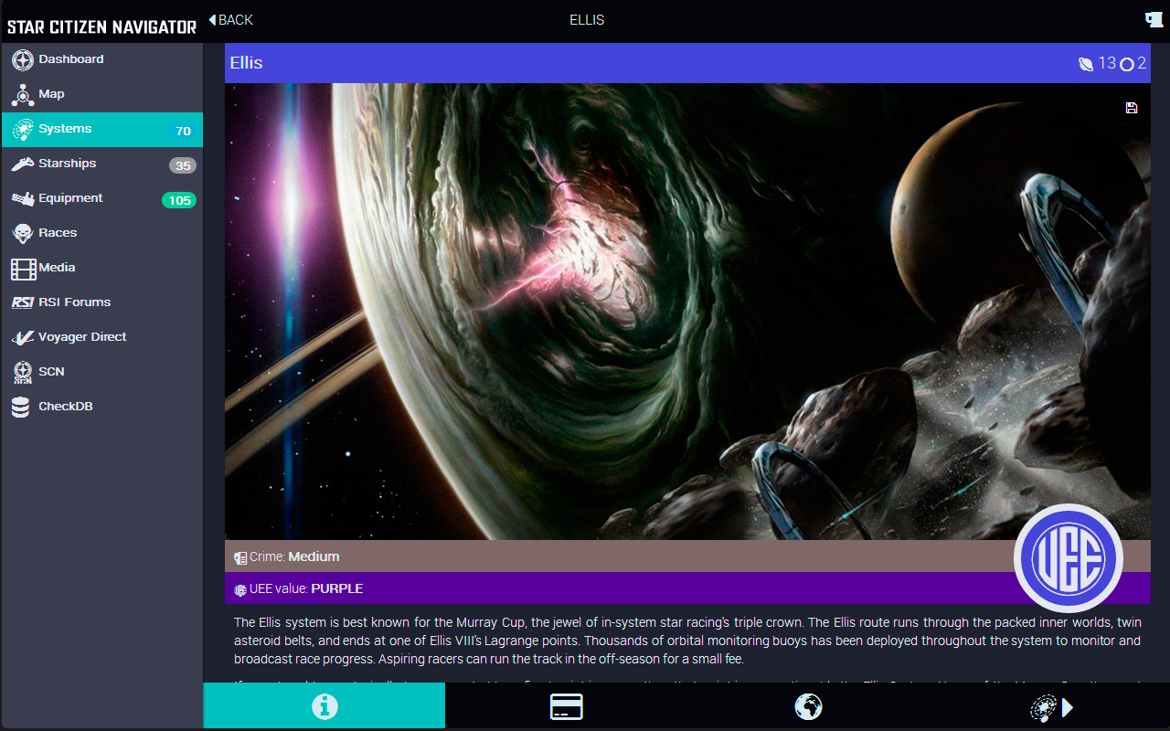Open the CheckDB tool
The width and height of the screenshot is (1170, 731).
tap(64, 407)
